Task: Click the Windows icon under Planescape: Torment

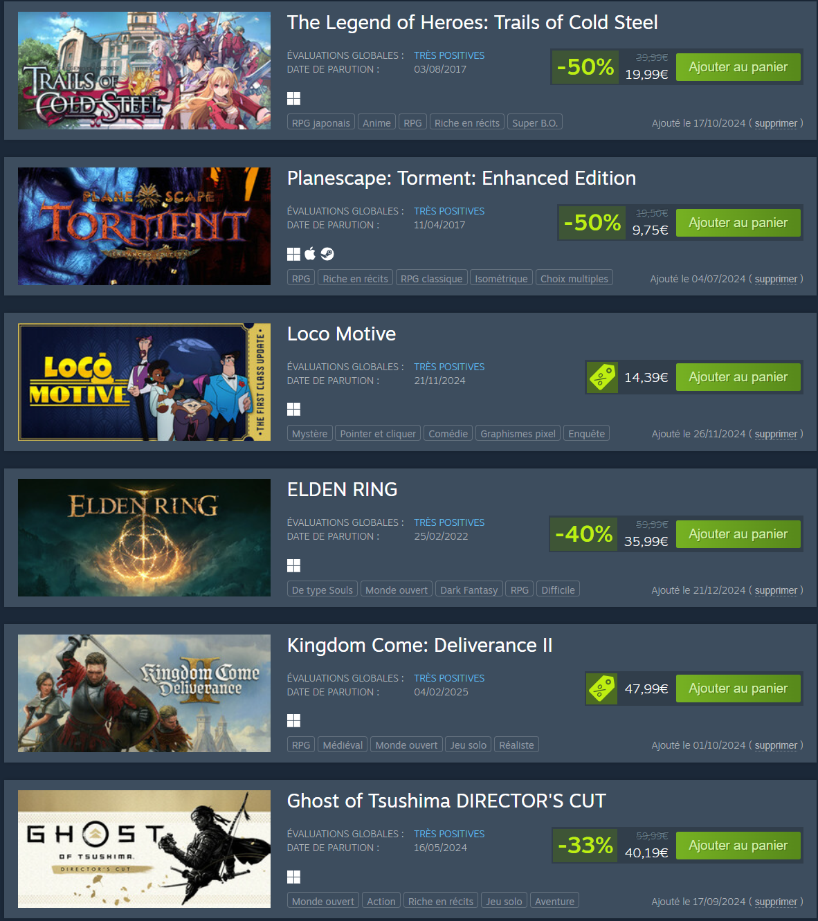Action: click(x=293, y=254)
